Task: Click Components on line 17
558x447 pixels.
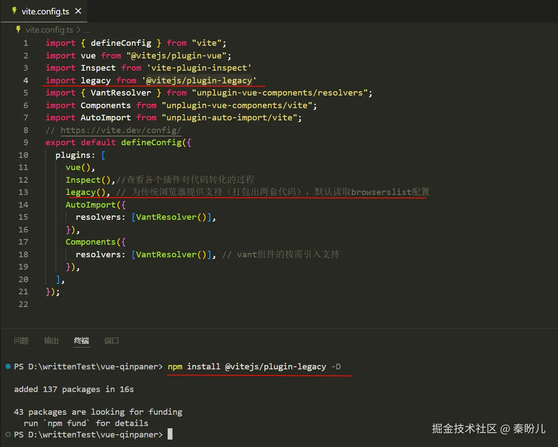Action: click(90, 242)
